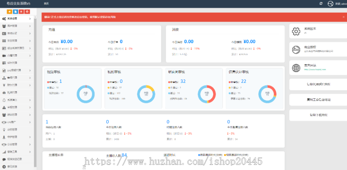The height and width of the screenshot is (170, 347).
Task: Click the paper plane icon beside 意见反馈
Action: tap(4, 167)
